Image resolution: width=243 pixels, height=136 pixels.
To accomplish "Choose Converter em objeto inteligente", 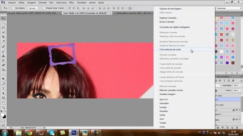I will click(x=175, y=27).
